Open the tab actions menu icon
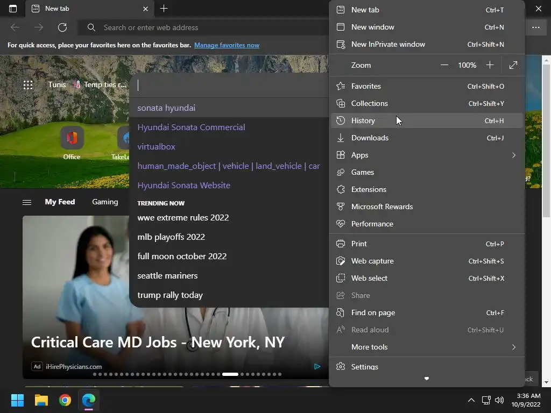The width and height of the screenshot is (551, 413). [13, 9]
